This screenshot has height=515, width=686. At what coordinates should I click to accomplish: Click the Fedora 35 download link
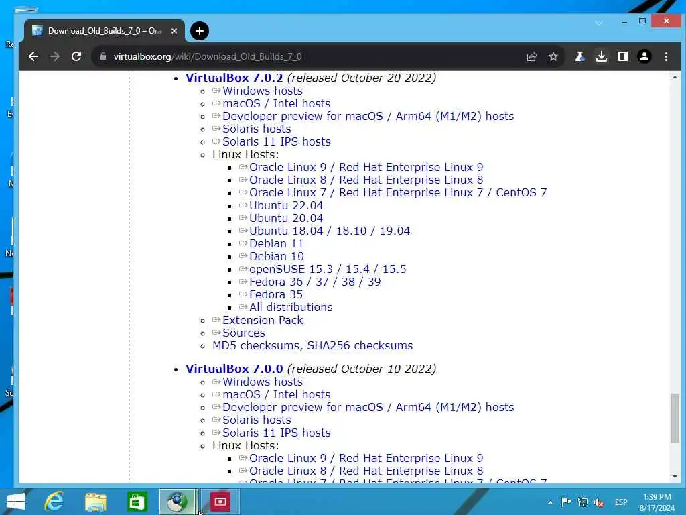tap(276, 294)
